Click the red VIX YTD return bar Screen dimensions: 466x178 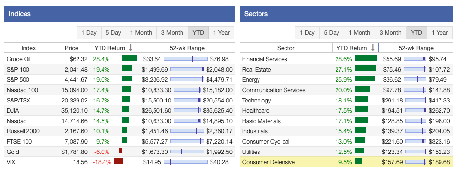[x=118, y=161]
